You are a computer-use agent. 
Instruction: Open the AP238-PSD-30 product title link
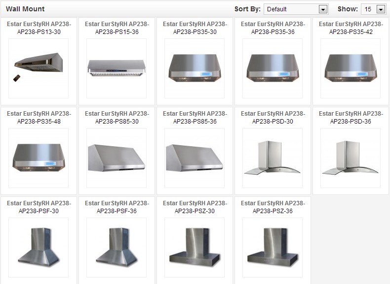pos(273,117)
